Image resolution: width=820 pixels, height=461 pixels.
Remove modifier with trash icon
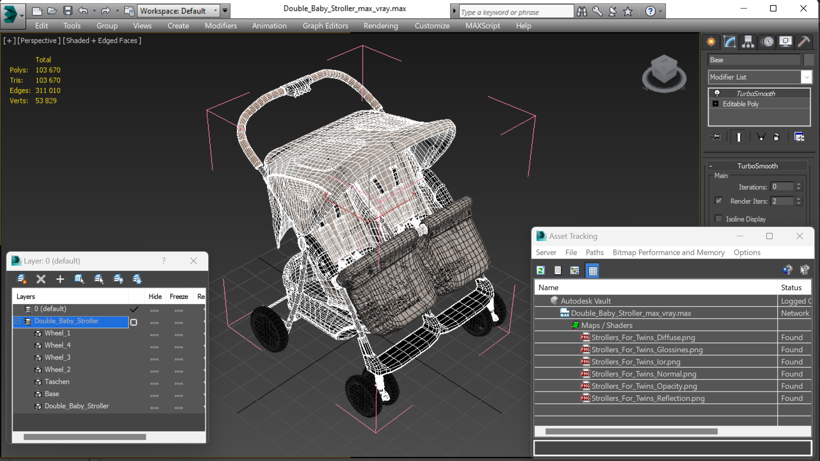click(x=776, y=137)
